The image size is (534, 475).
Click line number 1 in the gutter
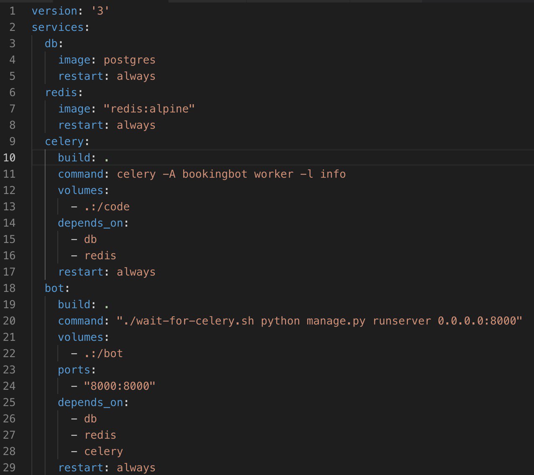tap(12, 11)
